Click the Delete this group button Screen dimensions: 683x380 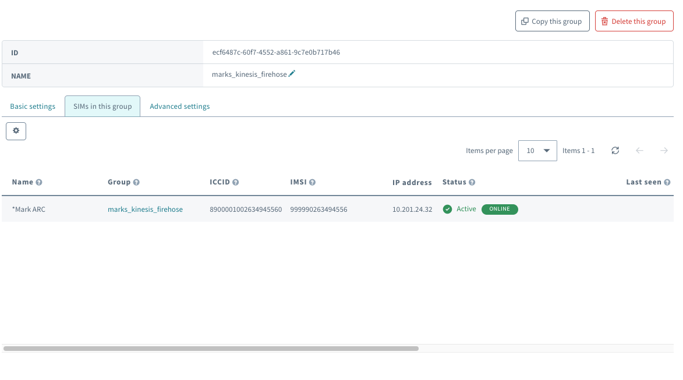click(634, 20)
